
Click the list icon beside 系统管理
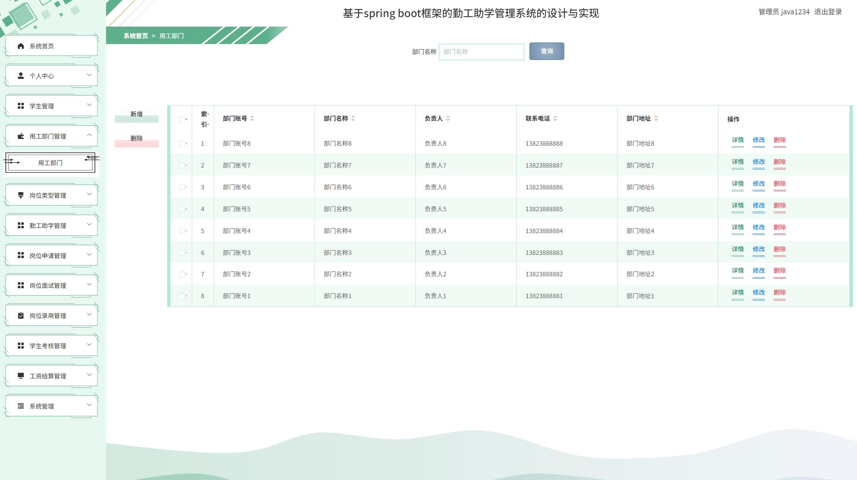(21, 406)
